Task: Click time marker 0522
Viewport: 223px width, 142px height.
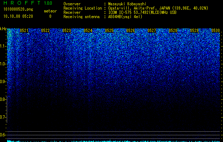Action: [45, 31]
